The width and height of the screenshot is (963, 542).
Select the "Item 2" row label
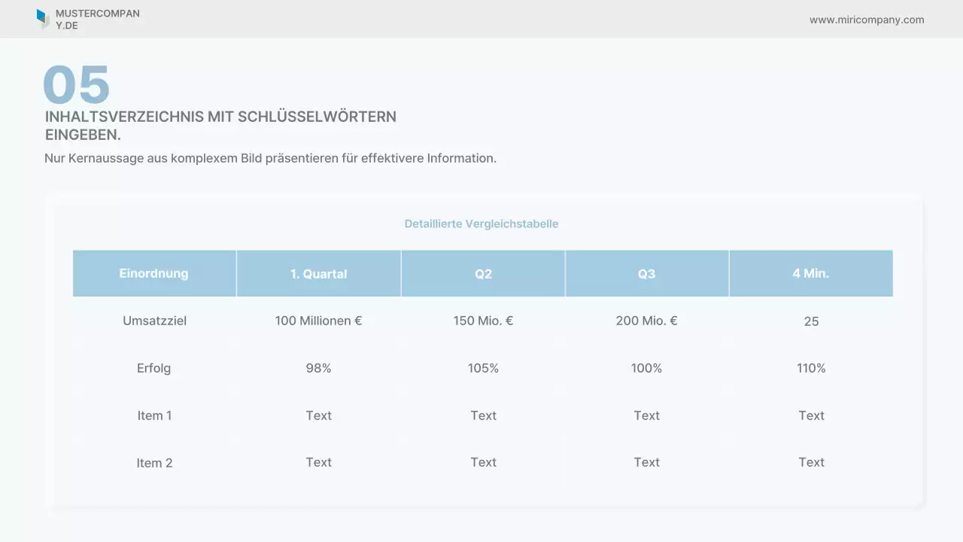coord(154,462)
